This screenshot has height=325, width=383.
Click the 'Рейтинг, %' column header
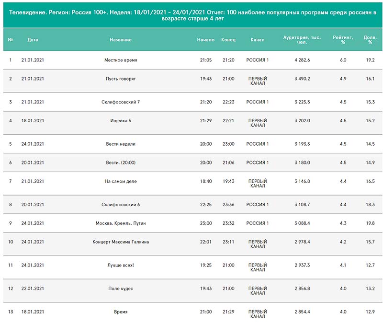click(x=343, y=40)
